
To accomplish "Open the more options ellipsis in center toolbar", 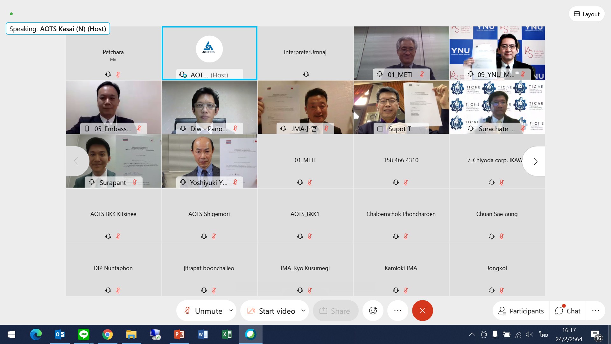I will pyautogui.click(x=397, y=311).
